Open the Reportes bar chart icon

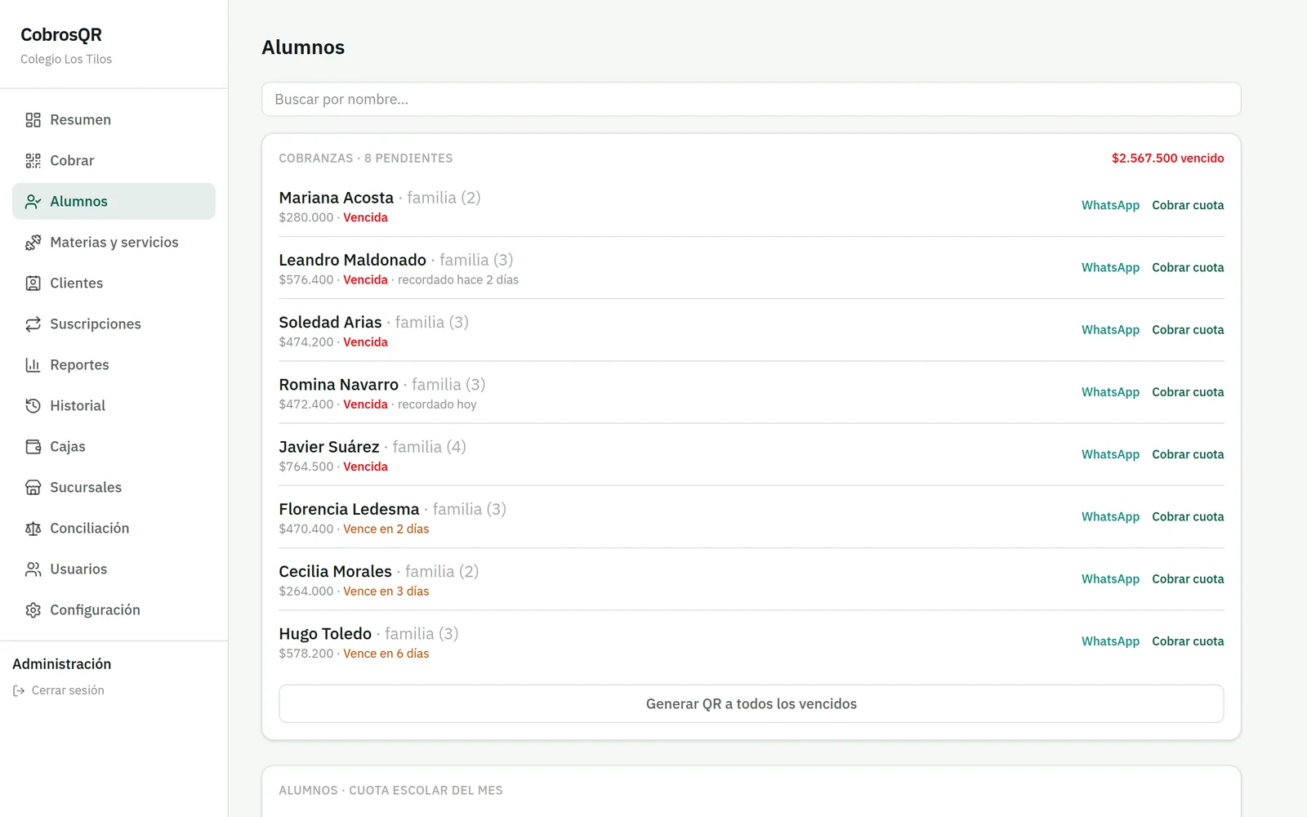point(33,365)
